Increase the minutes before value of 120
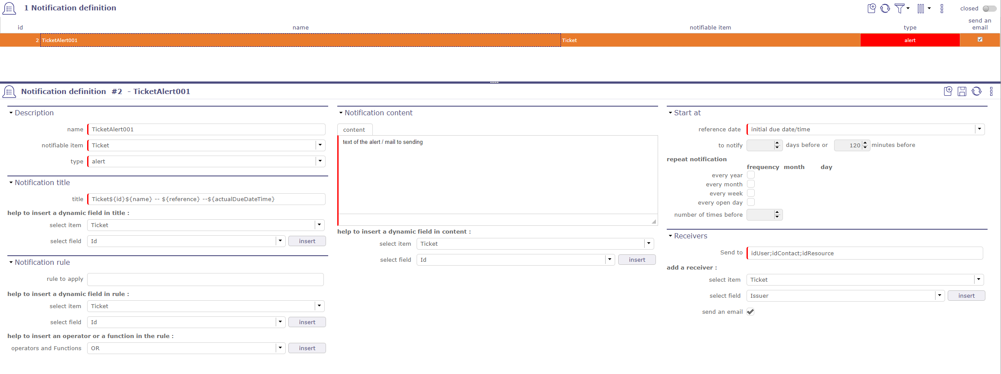This screenshot has height=374, width=1001. [x=865, y=143]
